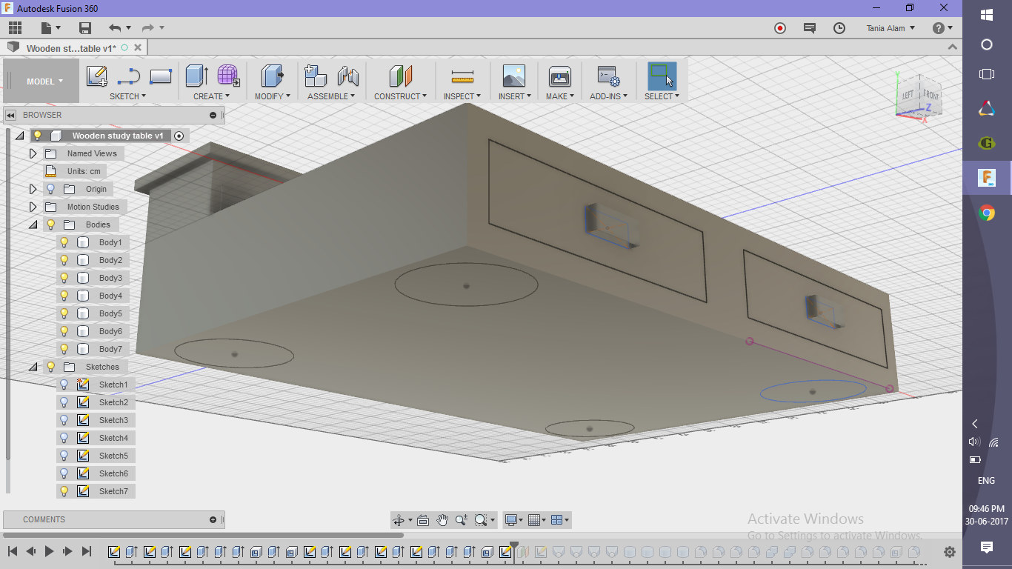1012x569 pixels.
Task: Open Chrome in Windows taskbar
Action: point(987,213)
